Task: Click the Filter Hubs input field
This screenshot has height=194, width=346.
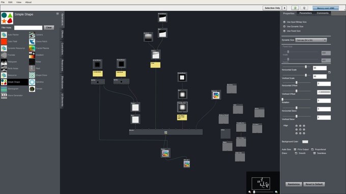Action: [x=28, y=27]
